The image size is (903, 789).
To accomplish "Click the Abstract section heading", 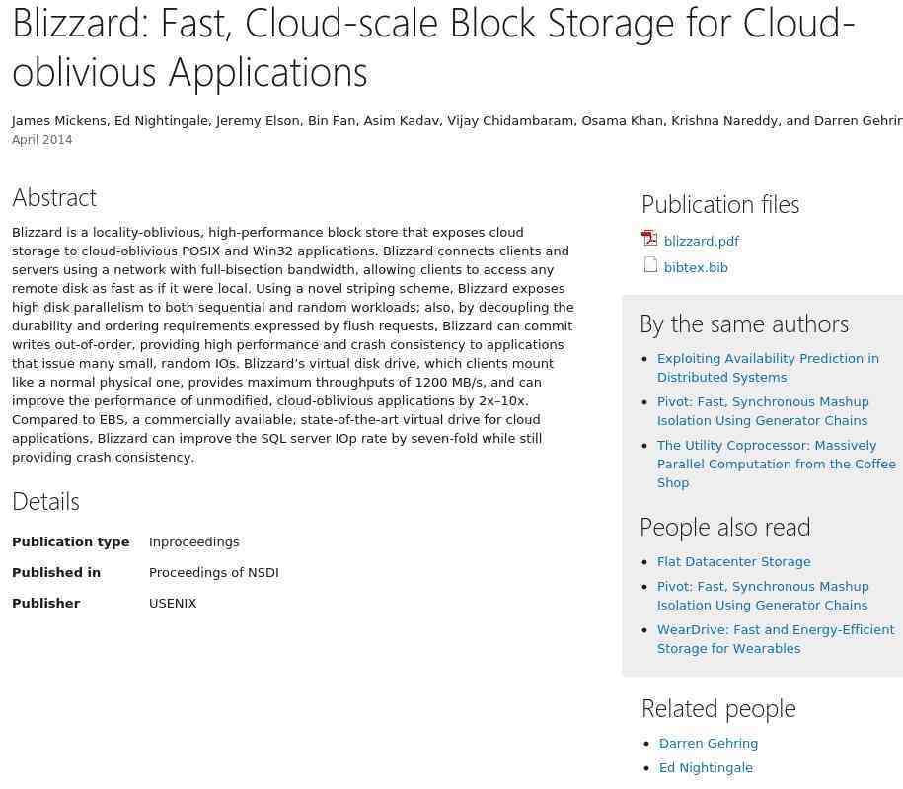I will tap(54, 197).
